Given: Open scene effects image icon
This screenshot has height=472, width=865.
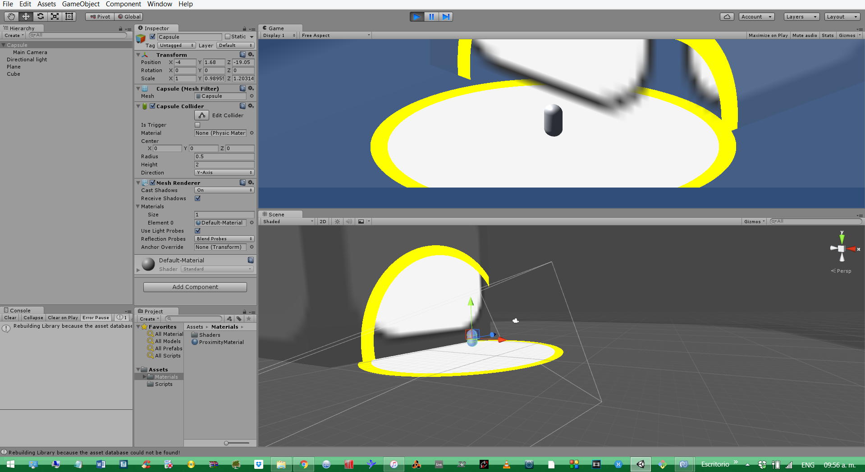Looking at the screenshot, I should click(361, 221).
